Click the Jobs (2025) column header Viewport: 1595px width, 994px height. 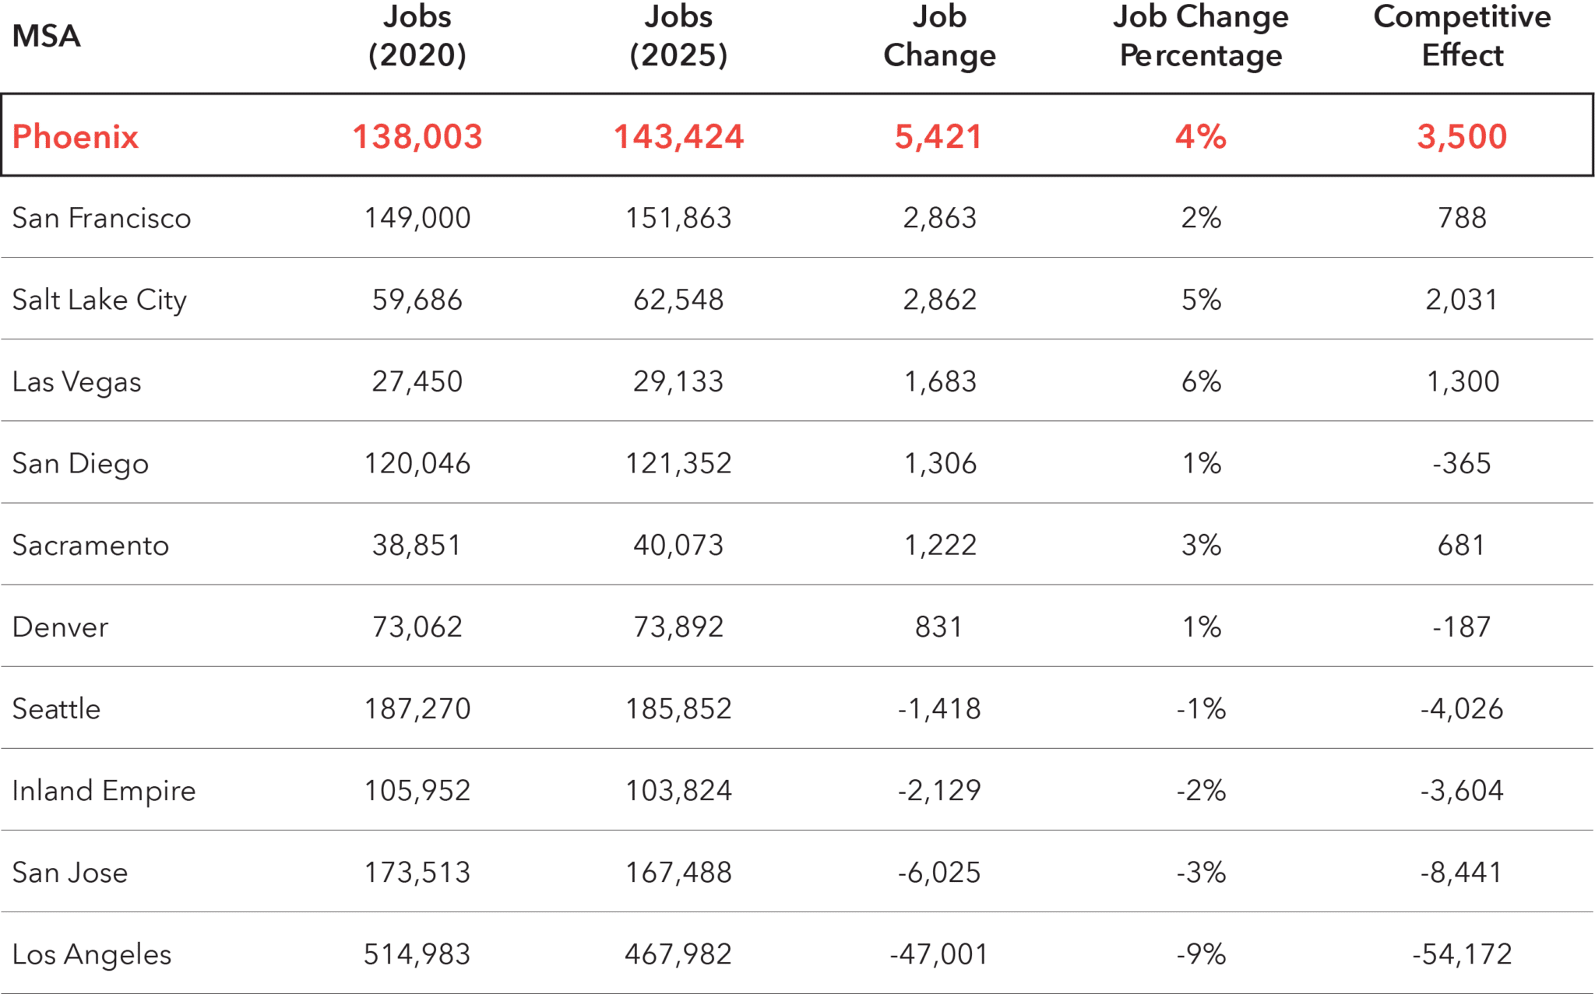pyautogui.click(x=678, y=36)
